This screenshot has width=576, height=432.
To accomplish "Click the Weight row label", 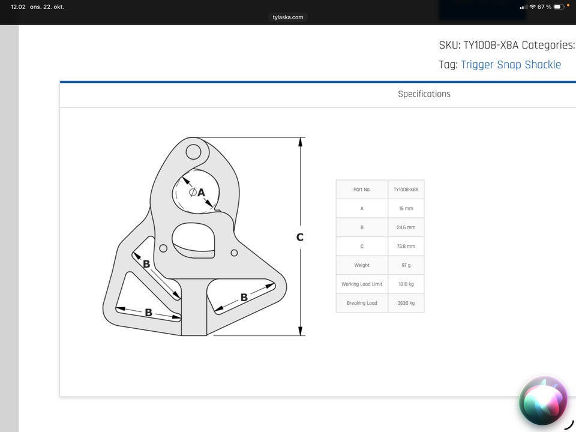I will click(362, 265).
